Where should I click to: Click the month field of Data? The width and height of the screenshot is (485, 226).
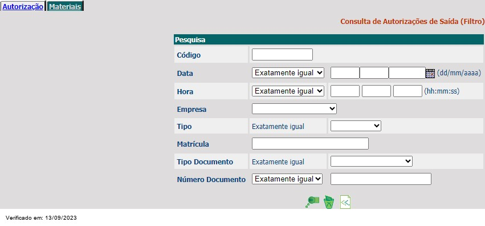tap(374, 73)
